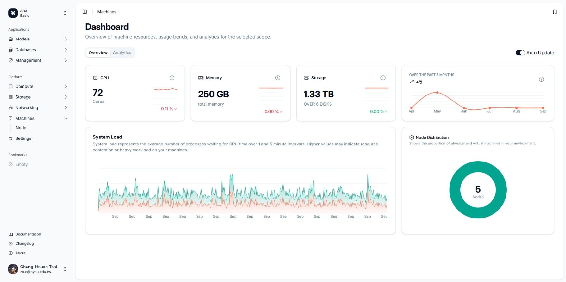Expand the Databases submenu chevron
This screenshot has height=282, width=566.
click(x=66, y=50)
